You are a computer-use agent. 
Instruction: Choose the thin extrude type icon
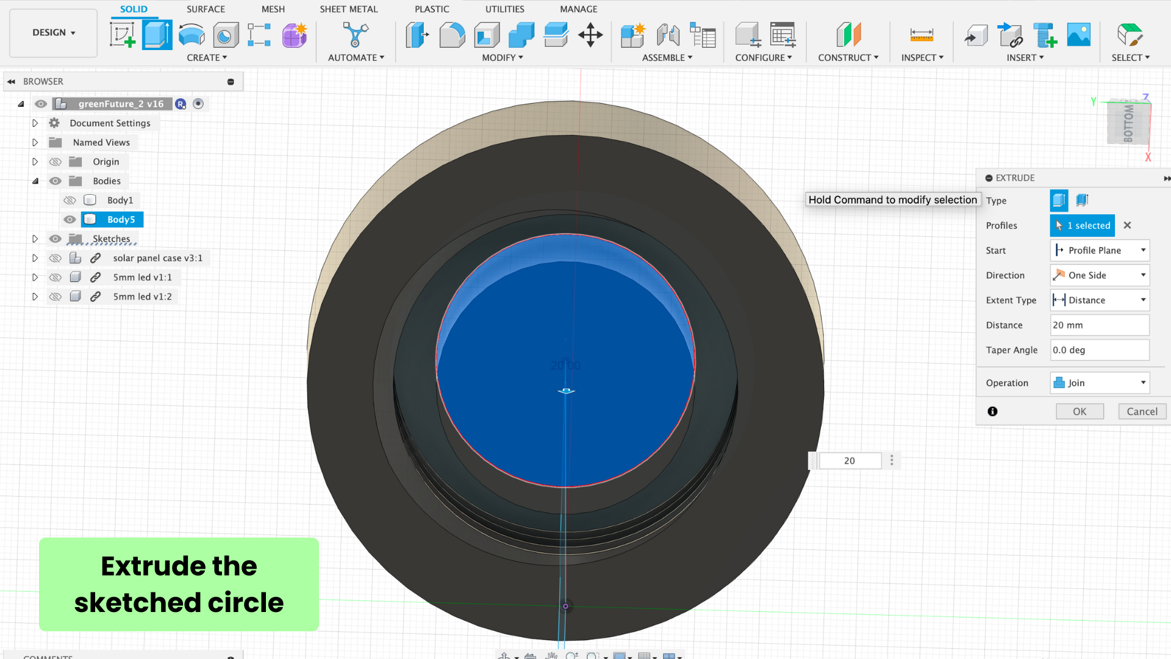pos(1082,200)
